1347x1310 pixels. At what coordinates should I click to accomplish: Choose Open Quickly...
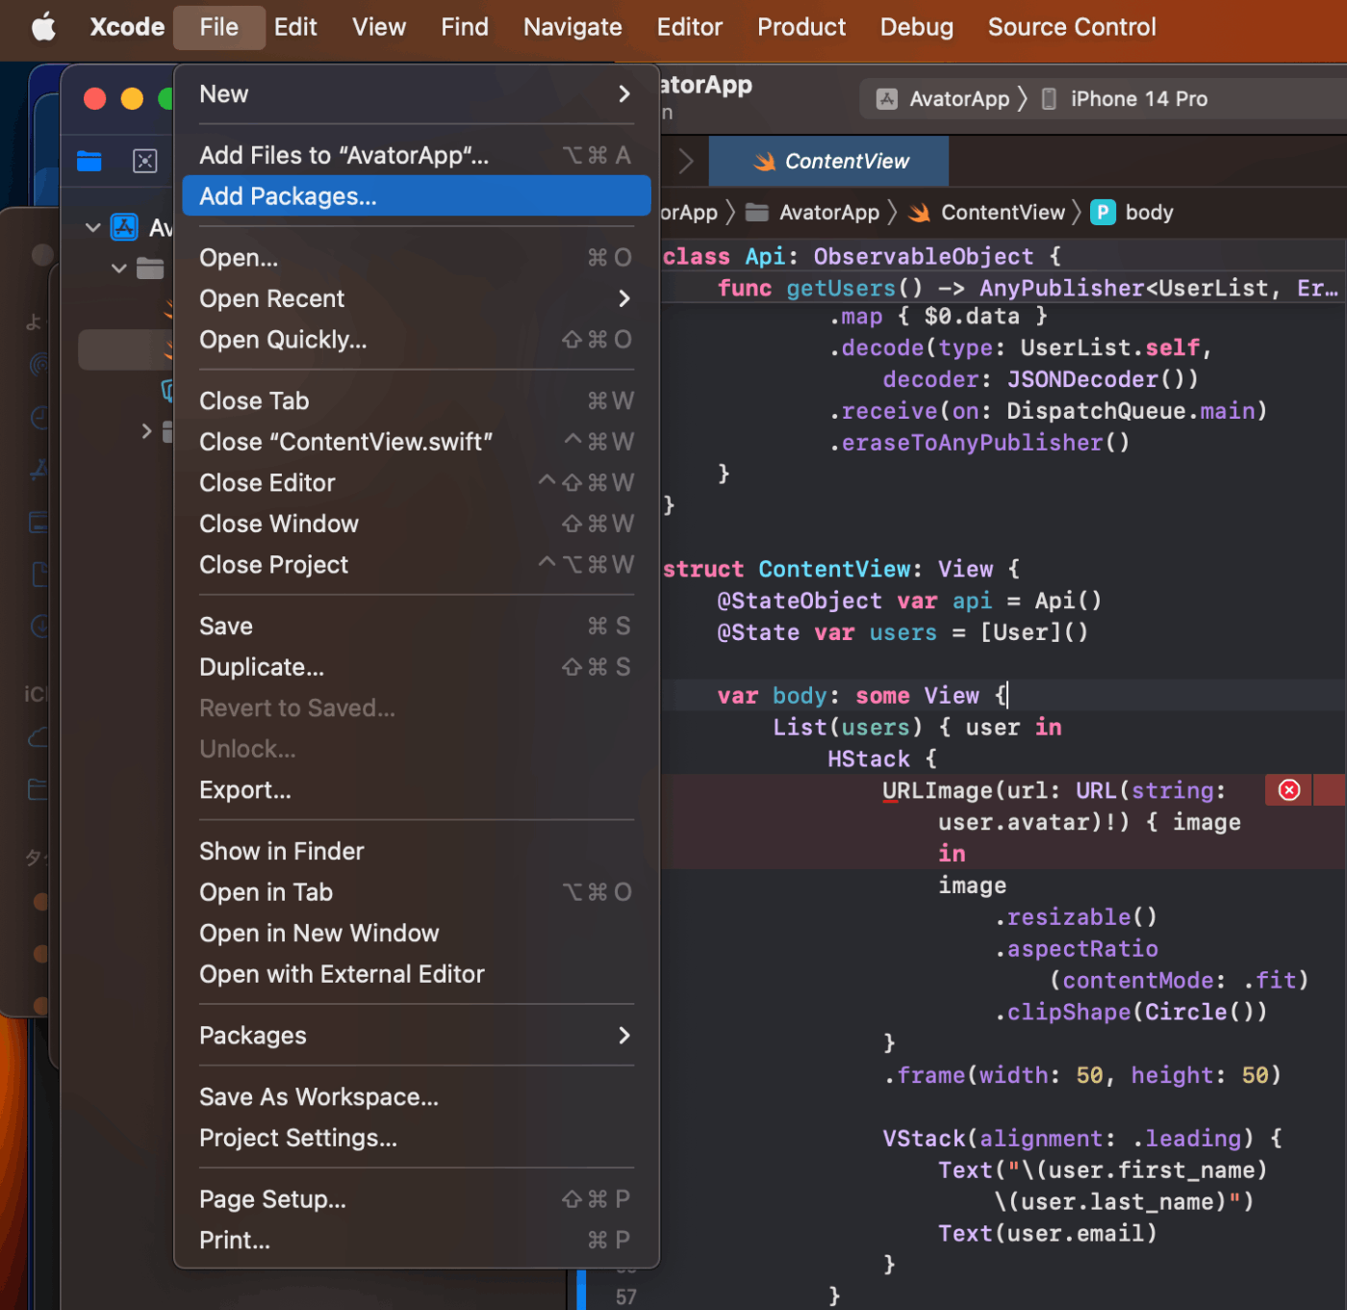416,340
